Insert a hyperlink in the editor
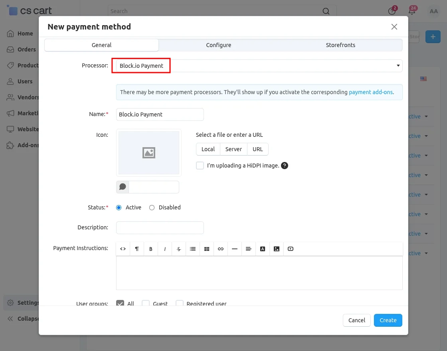The height and width of the screenshot is (351, 447). pyautogui.click(x=221, y=249)
